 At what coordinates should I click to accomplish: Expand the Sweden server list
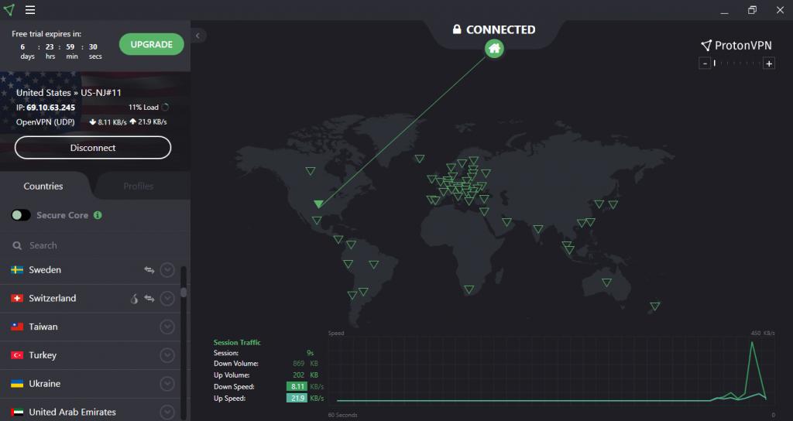(x=167, y=270)
